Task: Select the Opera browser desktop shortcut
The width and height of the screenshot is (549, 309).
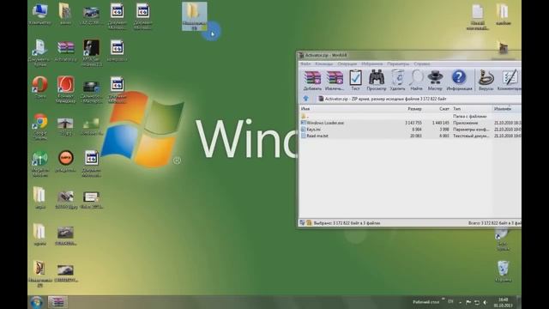Action: [39, 88]
